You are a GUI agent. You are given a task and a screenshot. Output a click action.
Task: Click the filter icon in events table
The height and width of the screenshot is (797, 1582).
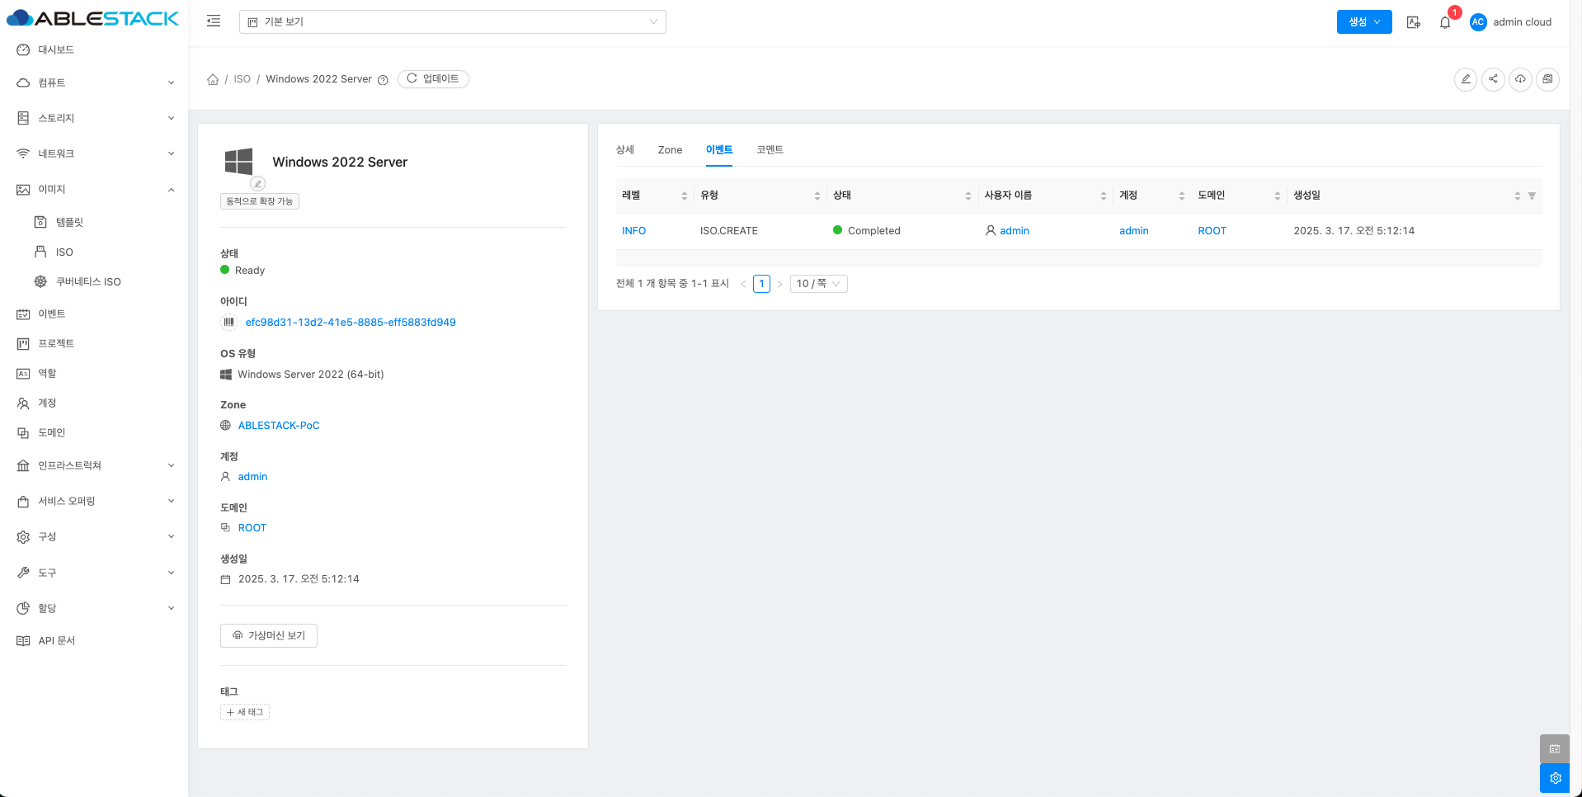(1532, 196)
